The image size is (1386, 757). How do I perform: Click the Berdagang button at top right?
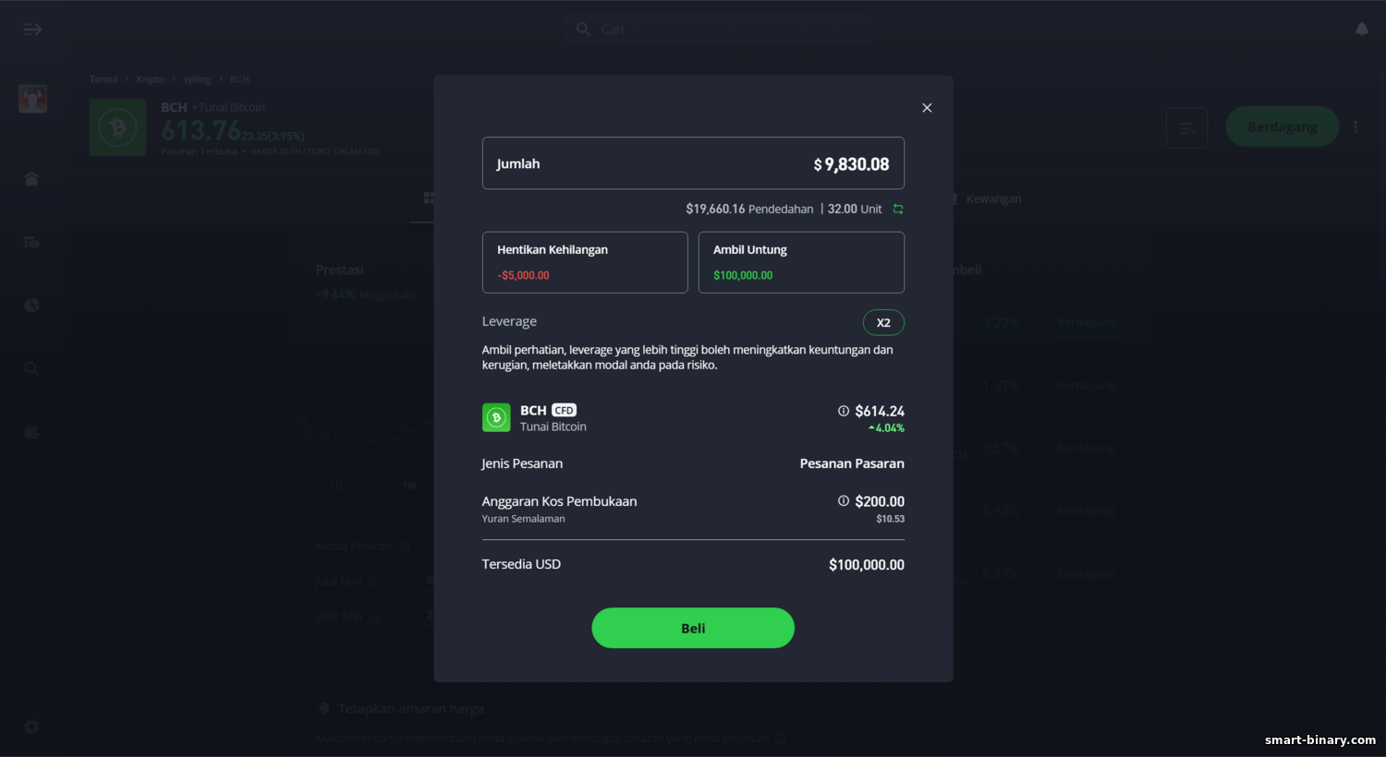1283,126
